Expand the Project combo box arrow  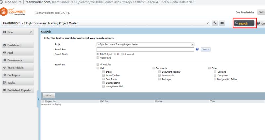point(193,44)
